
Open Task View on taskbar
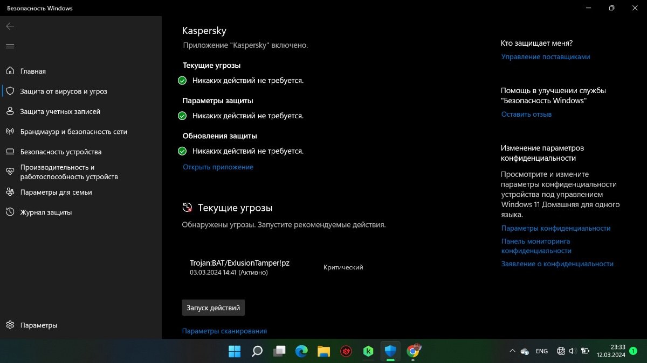[279, 351]
